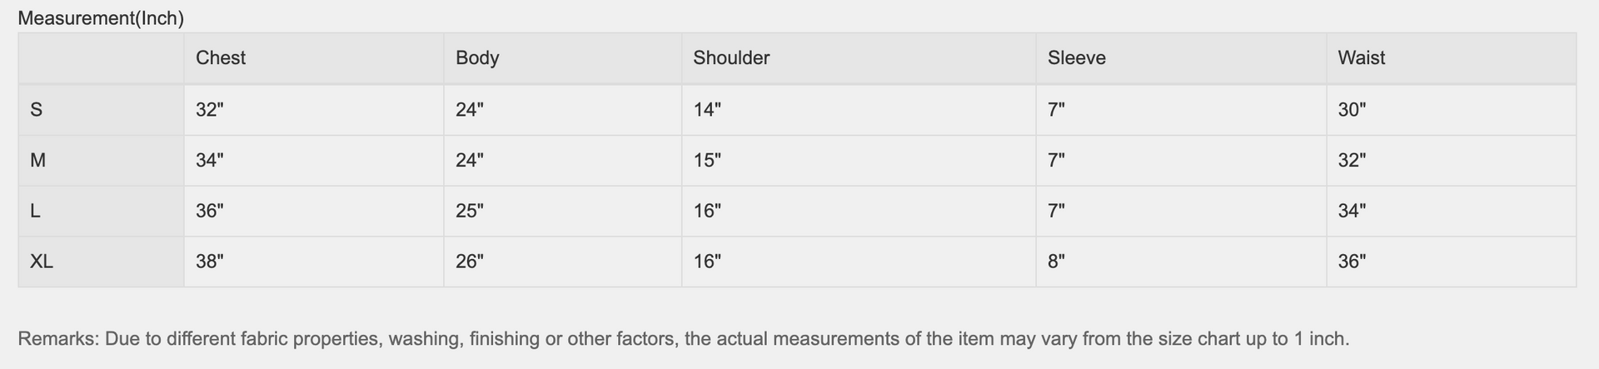Click the shoulder value for size S
Viewport: 1599px width, 369px height.
click(707, 109)
